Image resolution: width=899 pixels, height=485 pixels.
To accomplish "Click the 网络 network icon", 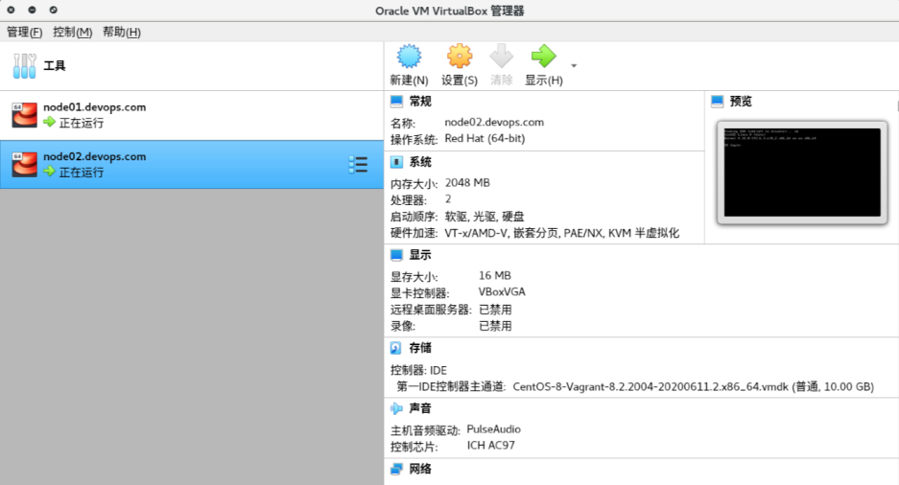I will click(396, 469).
